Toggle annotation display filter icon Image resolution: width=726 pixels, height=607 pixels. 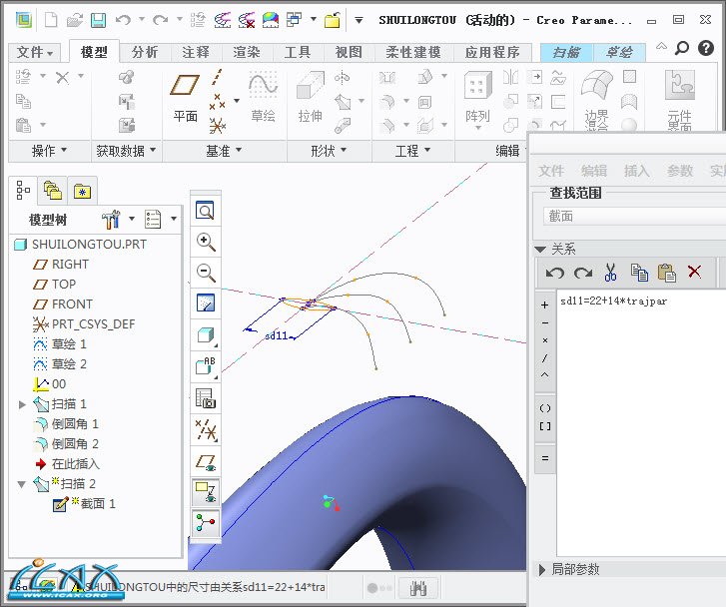(x=206, y=492)
